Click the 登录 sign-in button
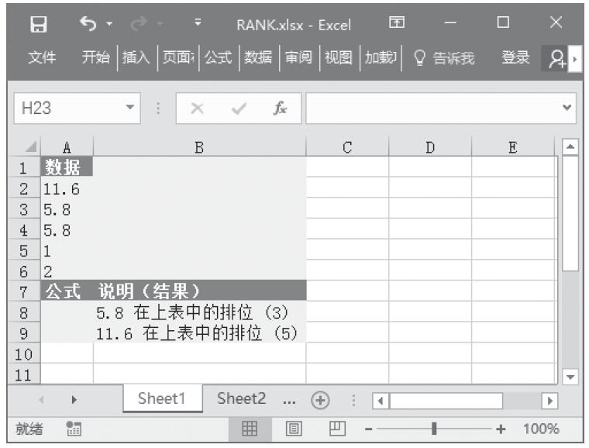 515,58
